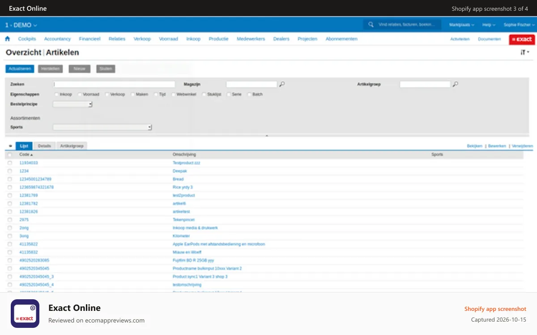The width and height of the screenshot is (537, 335).
Task: Open the Verkoop menu
Action: pyautogui.click(x=142, y=39)
